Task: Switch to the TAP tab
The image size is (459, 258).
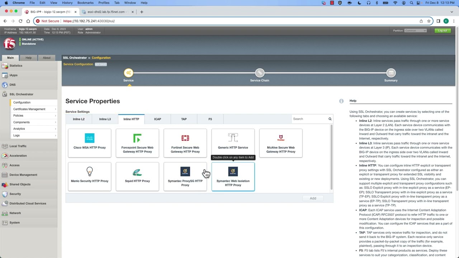Action: click(184, 119)
